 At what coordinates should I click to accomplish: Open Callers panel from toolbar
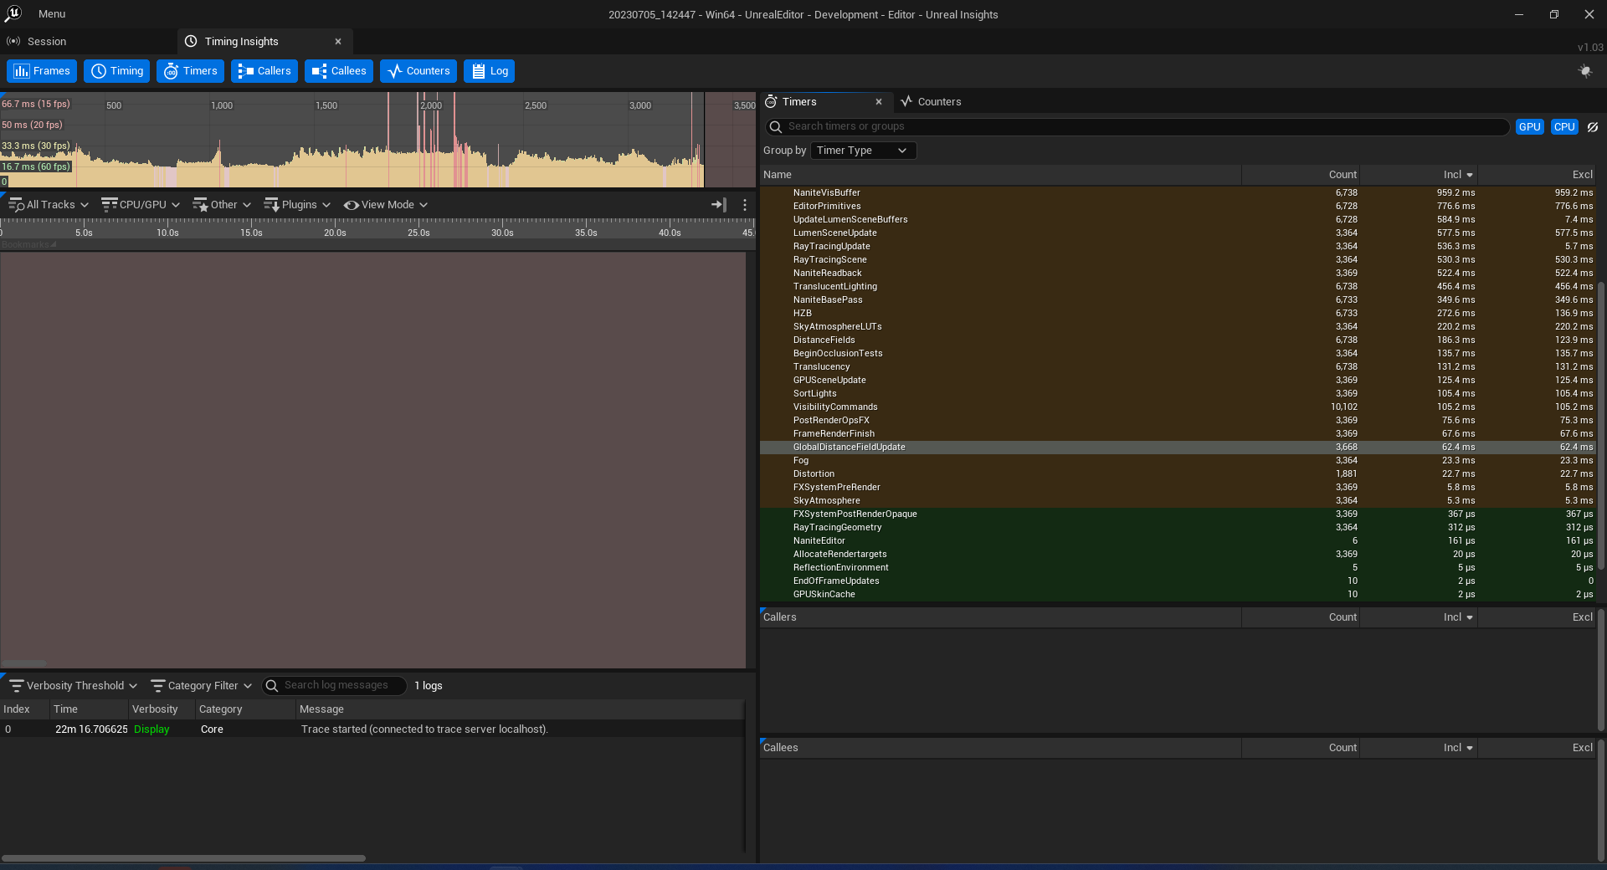tap(264, 71)
